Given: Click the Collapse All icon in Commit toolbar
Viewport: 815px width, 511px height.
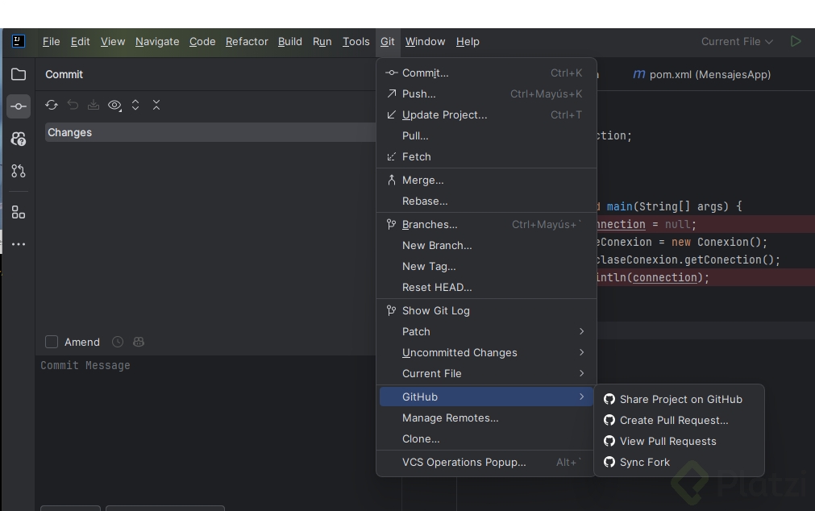Looking at the screenshot, I should [x=156, y=105].
